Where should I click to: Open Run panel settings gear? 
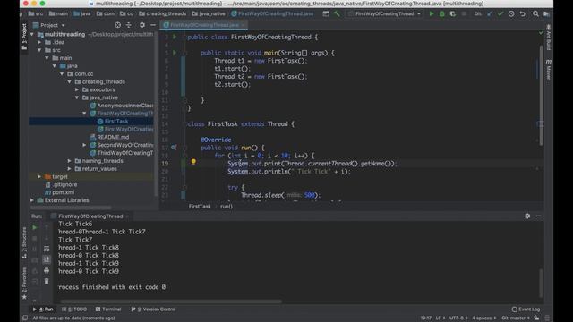click(x=527, y=216)
